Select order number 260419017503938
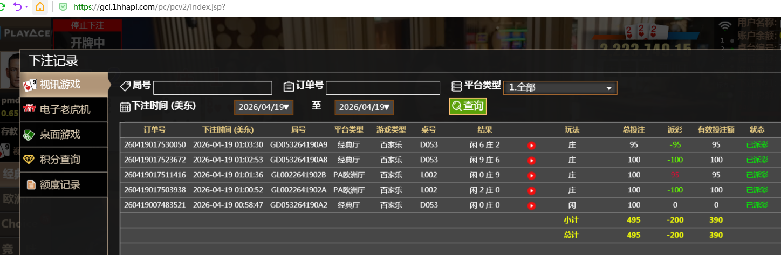This screenshot has height=255, width=781. tap(155, 190)
